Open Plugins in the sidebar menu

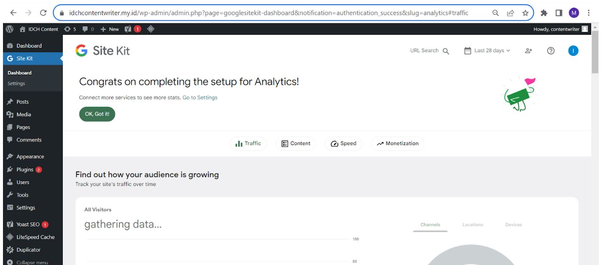[x=25, y=170]
